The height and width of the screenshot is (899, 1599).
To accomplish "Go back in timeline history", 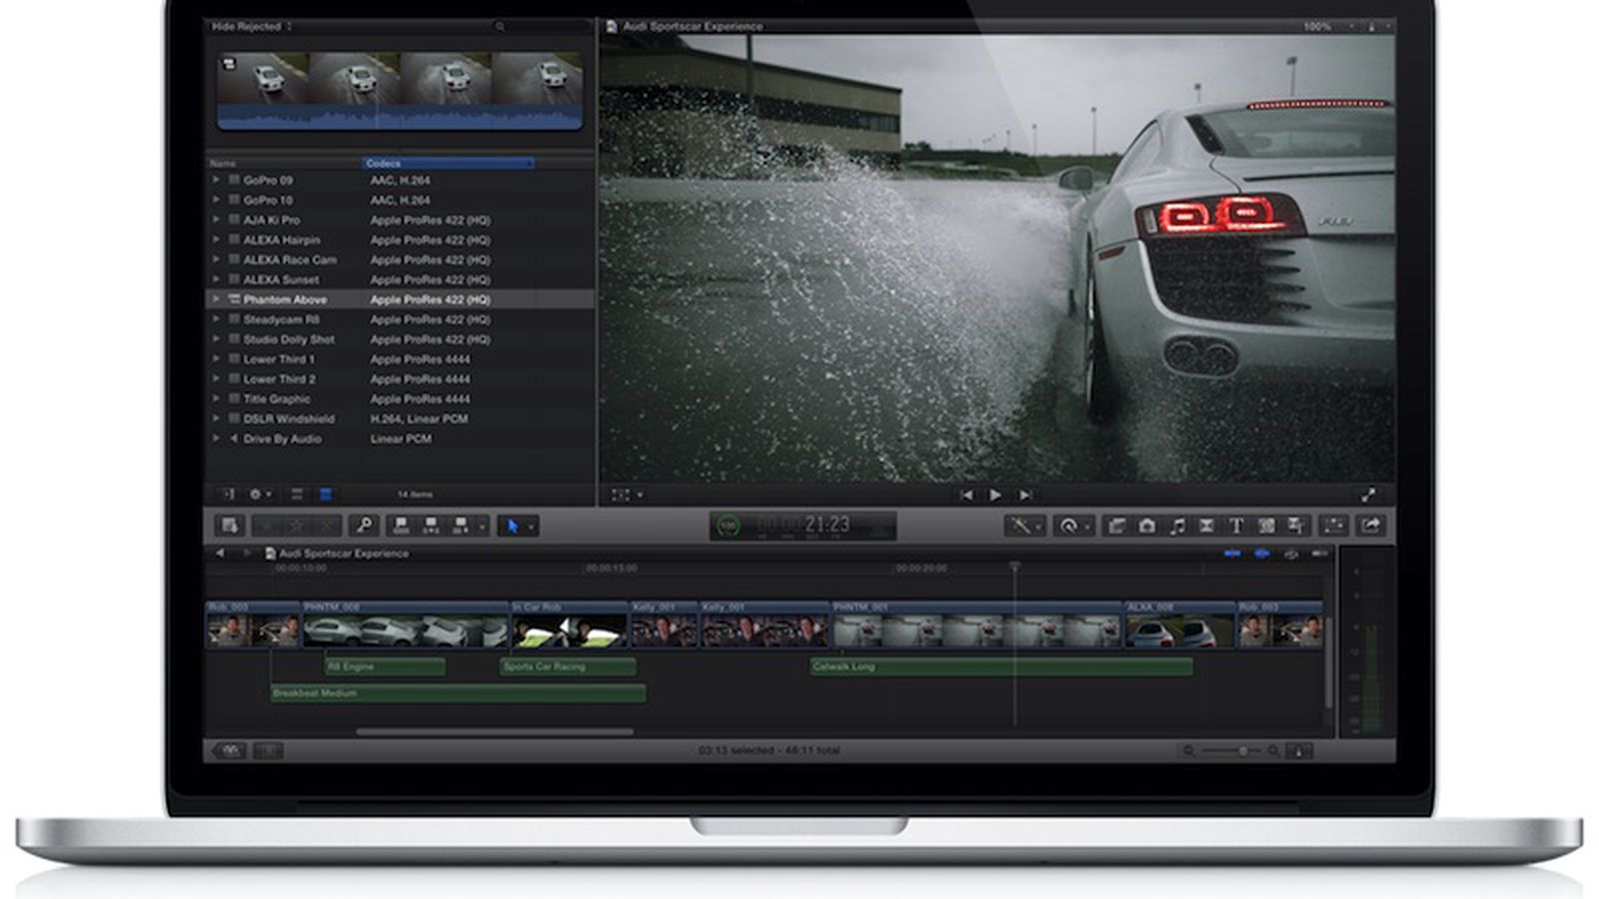I will point(219,553).
